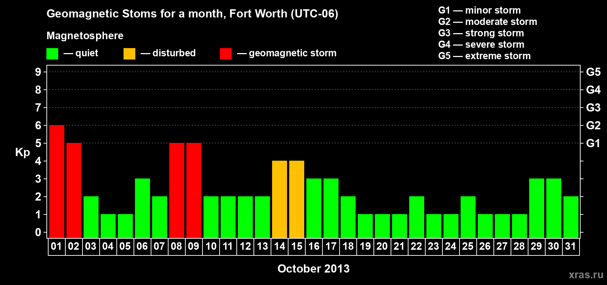Click the G2 label on right axis
Viewport: 607px width, 285px height.
click(593, 125)
